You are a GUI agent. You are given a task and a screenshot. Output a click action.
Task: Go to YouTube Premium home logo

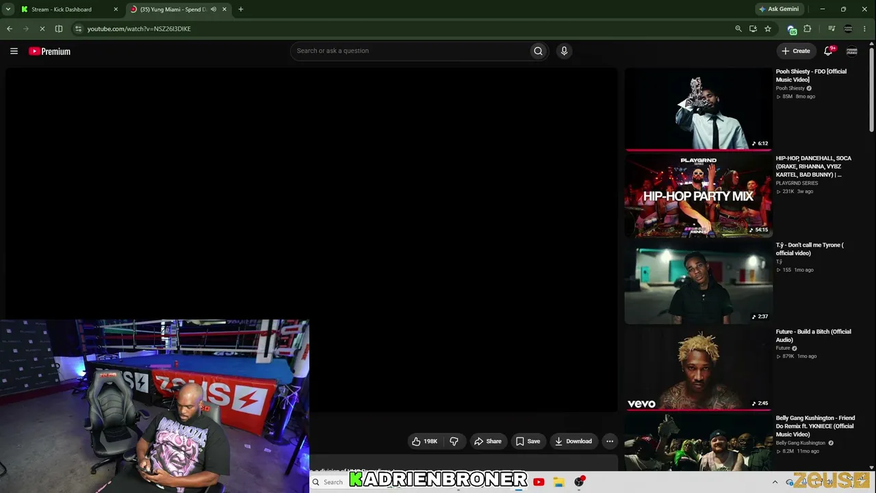click(49, 51)
